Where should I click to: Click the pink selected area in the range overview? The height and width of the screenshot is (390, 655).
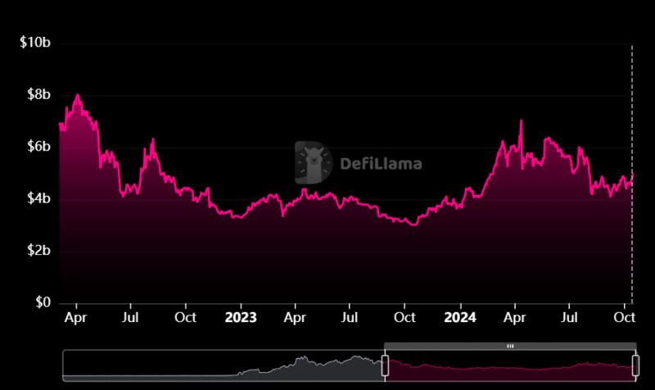click(x=510, y=370)
